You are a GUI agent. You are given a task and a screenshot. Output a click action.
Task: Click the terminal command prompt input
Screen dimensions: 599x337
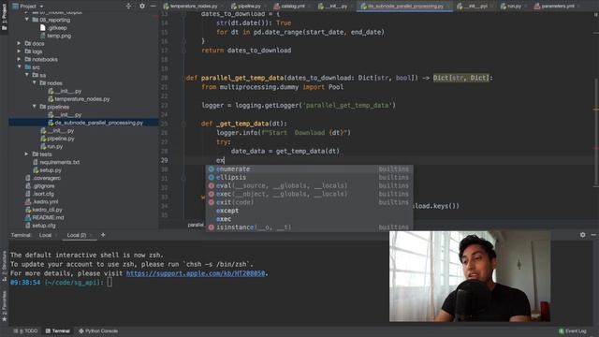pyautogui.click(x=110, y=283)
